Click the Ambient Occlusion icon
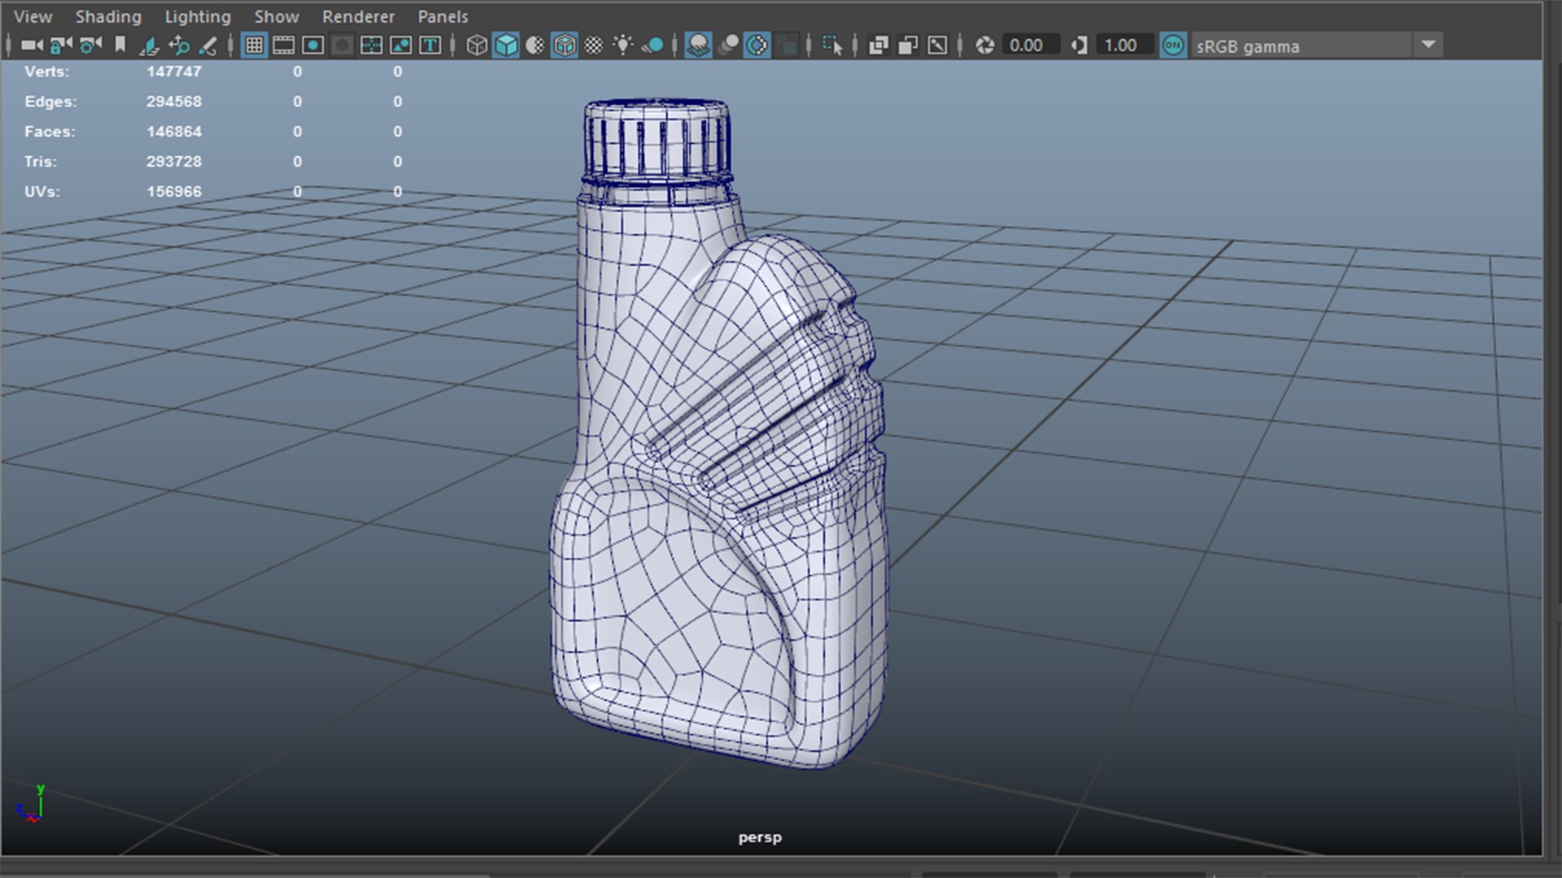This screenshot has height=878, width=1562. click(x=698, y=46)
